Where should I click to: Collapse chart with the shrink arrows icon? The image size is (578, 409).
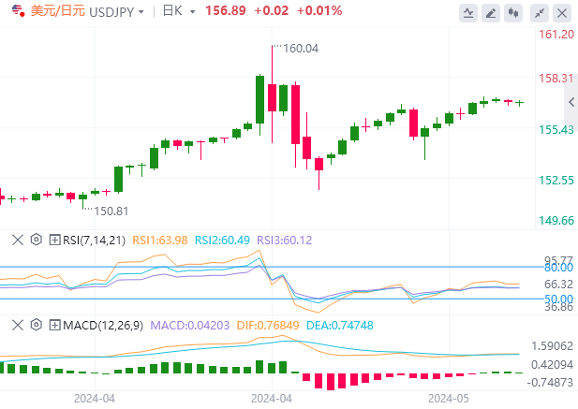click(x=540, y=13)
